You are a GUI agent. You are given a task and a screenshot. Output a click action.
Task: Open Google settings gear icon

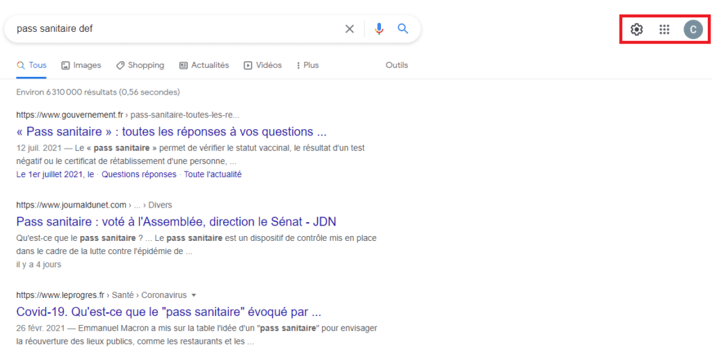click(x=637, y=29)
